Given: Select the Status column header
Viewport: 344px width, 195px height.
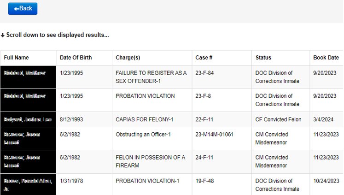Looking at the screenshot, I should (263, 58).
